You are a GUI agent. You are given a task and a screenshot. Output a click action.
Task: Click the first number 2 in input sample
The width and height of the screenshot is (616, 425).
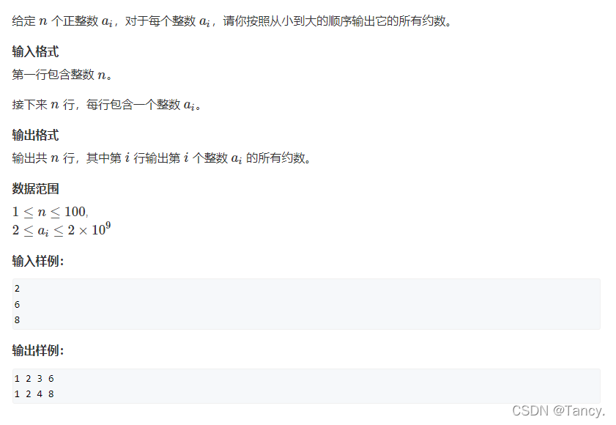point(17,289)
